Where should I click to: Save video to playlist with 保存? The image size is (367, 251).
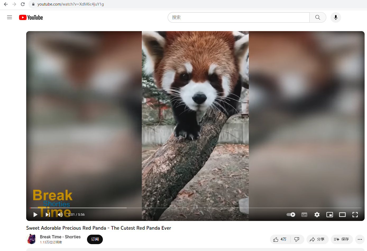(342, 239)
